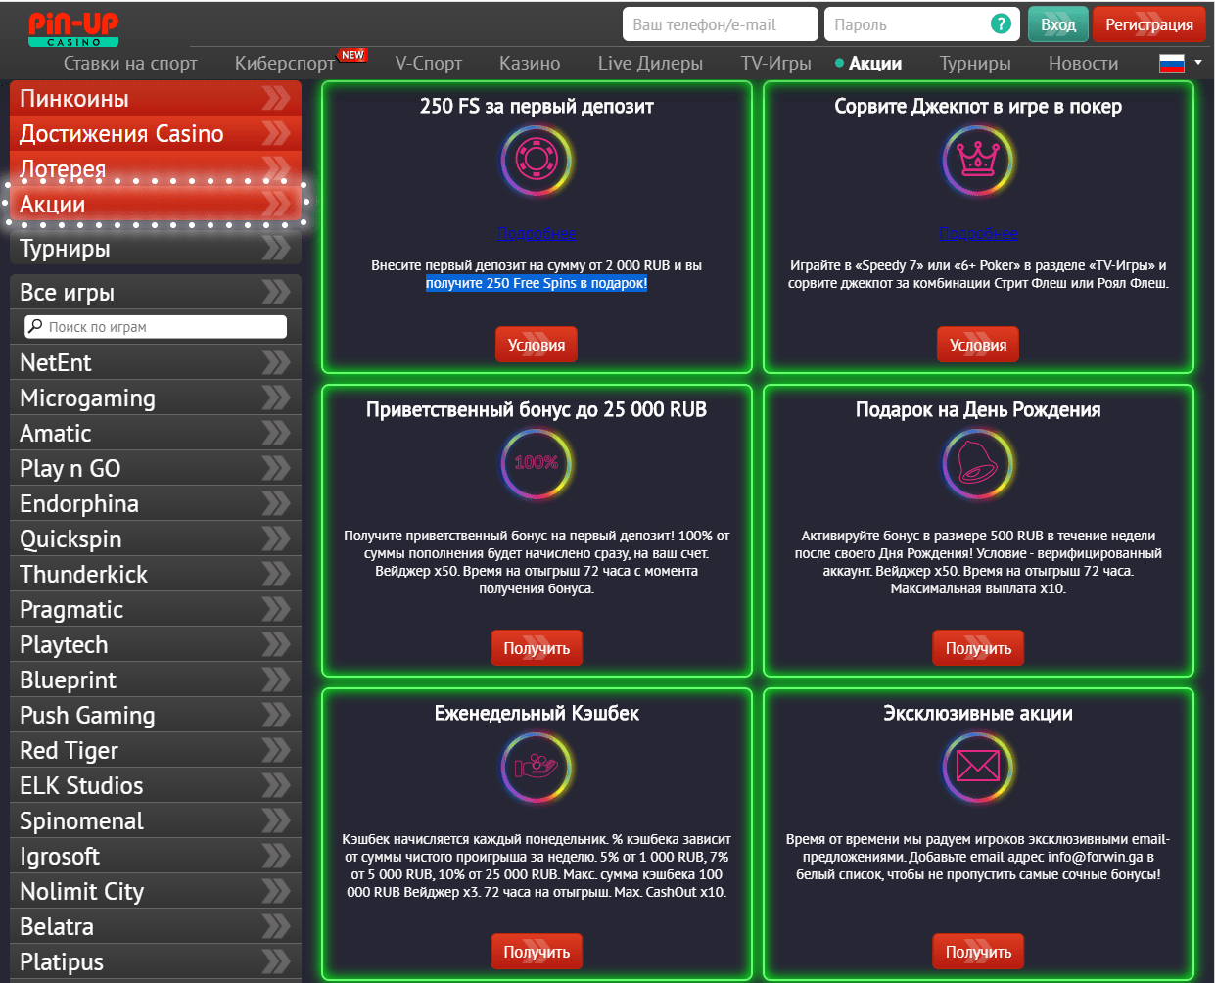Open the Киберспорт menu item

pos(284,64)
